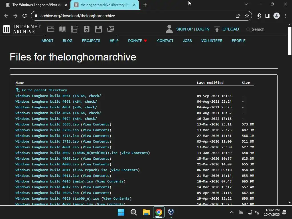292x219 pixels.
Task: Open File Explorer from taskbar
Action: 146,212
